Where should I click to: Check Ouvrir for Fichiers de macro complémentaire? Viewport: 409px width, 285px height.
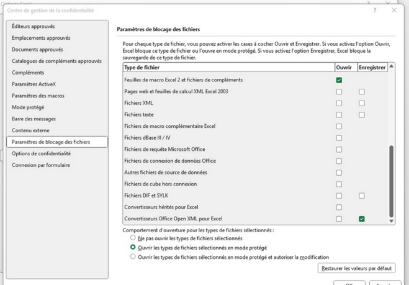coord(339,126)
